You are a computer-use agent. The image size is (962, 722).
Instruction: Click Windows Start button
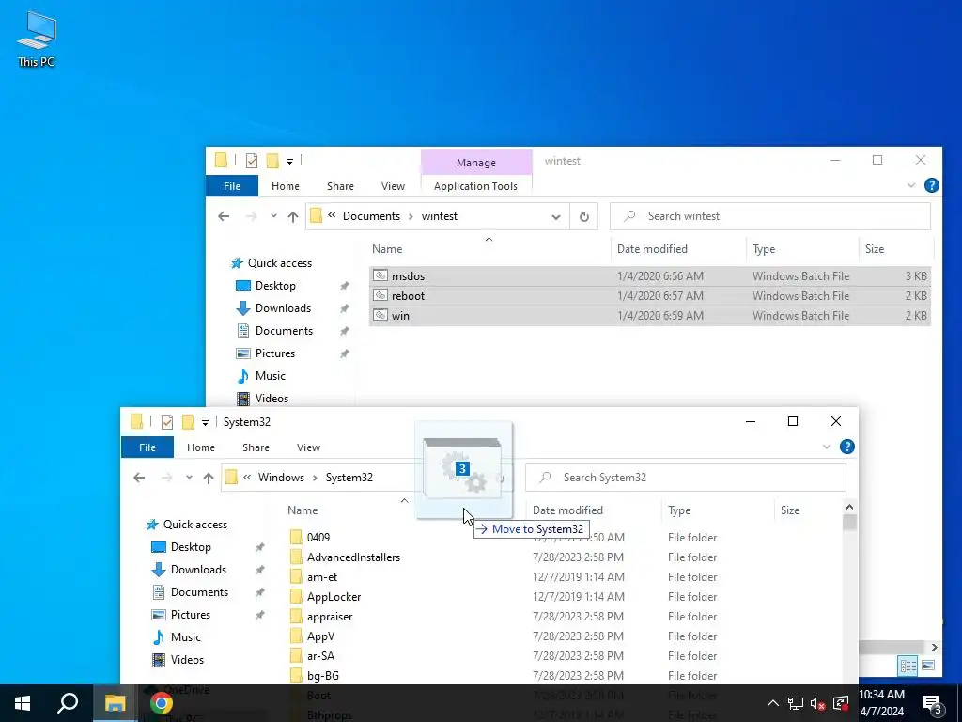(x=23, y=703)
